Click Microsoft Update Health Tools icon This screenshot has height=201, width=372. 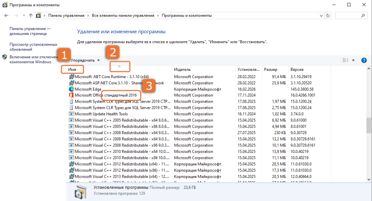(71, 114)
